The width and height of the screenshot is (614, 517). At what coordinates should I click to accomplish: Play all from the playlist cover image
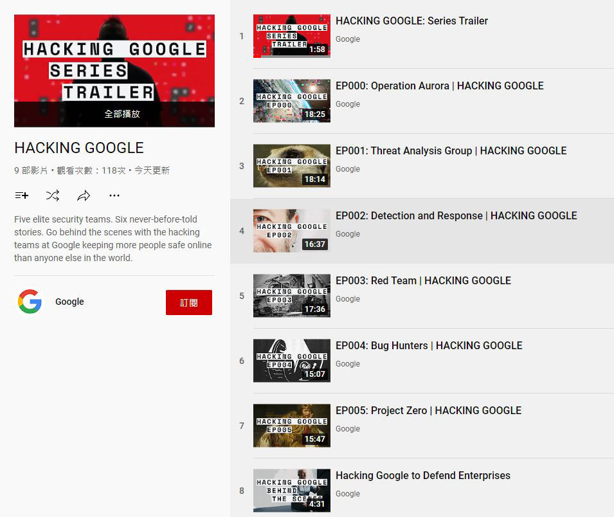(x=114, y=71)
